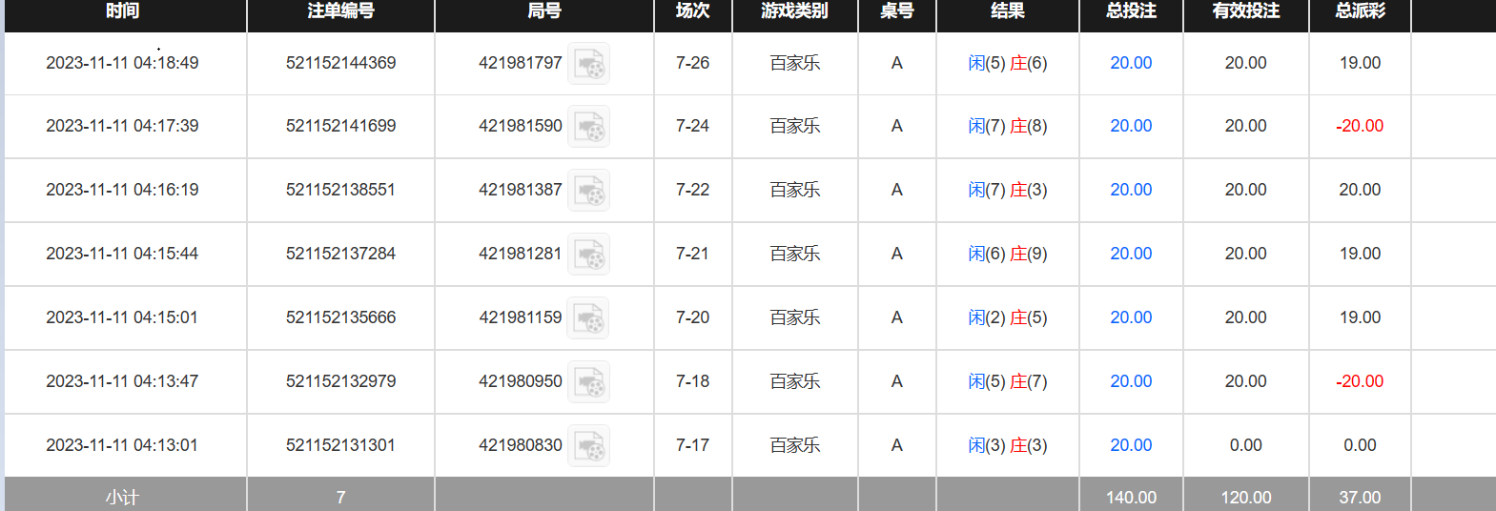Click total bet 20.00 link for order 521152144369
The width and height of the screenshot is (1496, 511).
click(x=1131, y=63)
